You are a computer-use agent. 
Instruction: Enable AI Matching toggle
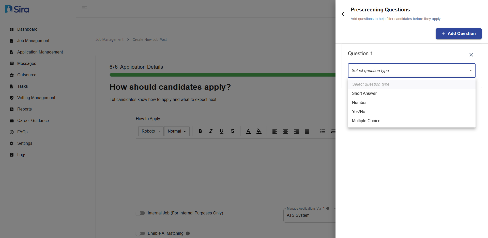point(140,233)
